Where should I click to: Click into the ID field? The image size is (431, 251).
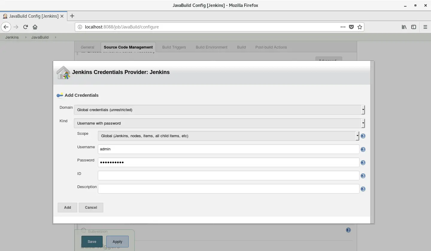tap(228, 175)
